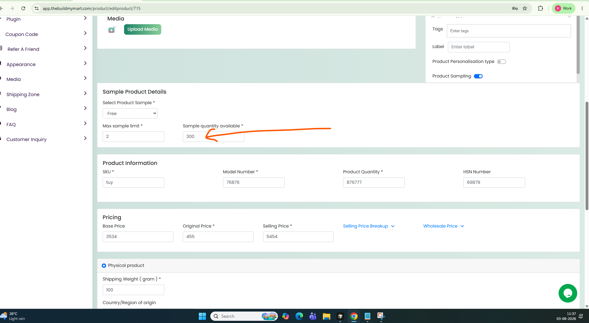Click the browser address bar URL
Screen dimensions: 589x323
92,8
